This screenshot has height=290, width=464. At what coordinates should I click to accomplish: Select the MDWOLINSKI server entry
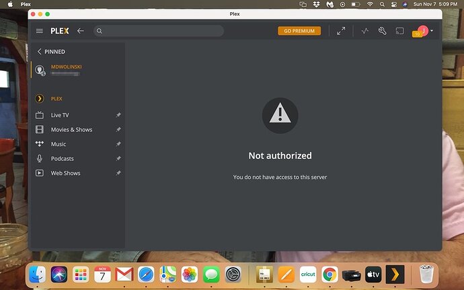[x=78, y=70]
